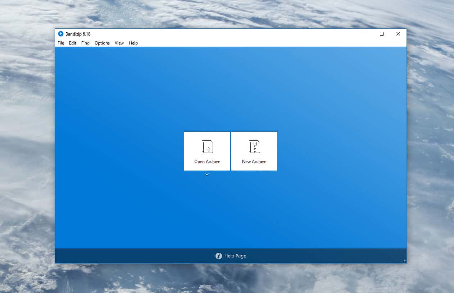Follow the Help Page link text
This screenshot has height=293, width=454.
point(235,256)
